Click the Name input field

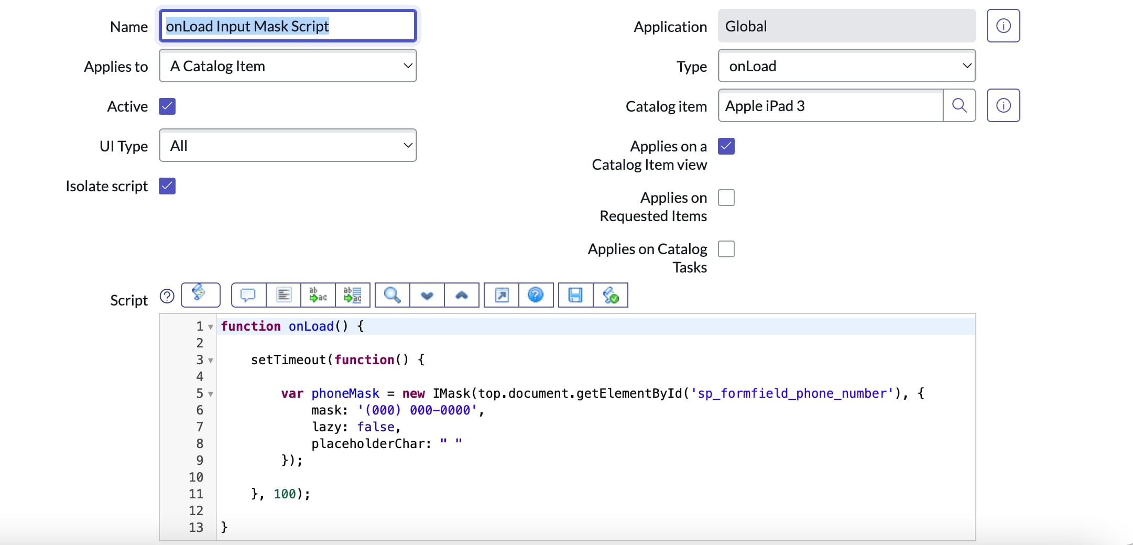point(288,26)
